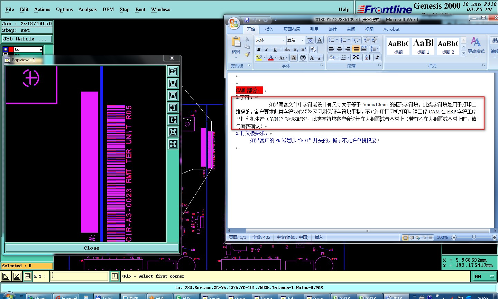This screenshot has height=299, width=498.
Task: Toggle Bold formatting in Word
Action: point(259,49)
